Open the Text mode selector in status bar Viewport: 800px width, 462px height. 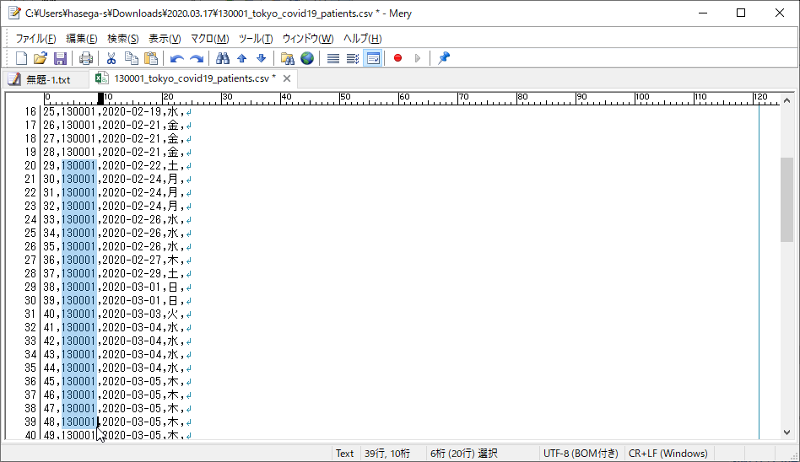click(344, 454)
